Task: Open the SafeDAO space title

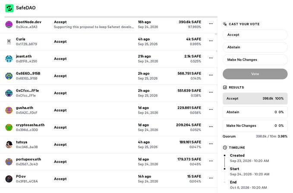Action: coord(26,8)
